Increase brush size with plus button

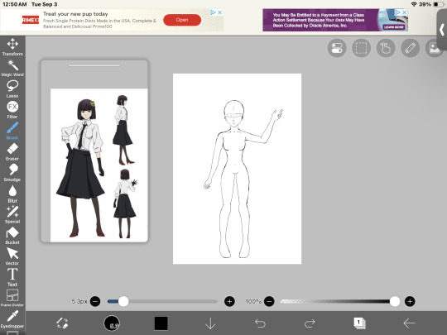(229, 301)
